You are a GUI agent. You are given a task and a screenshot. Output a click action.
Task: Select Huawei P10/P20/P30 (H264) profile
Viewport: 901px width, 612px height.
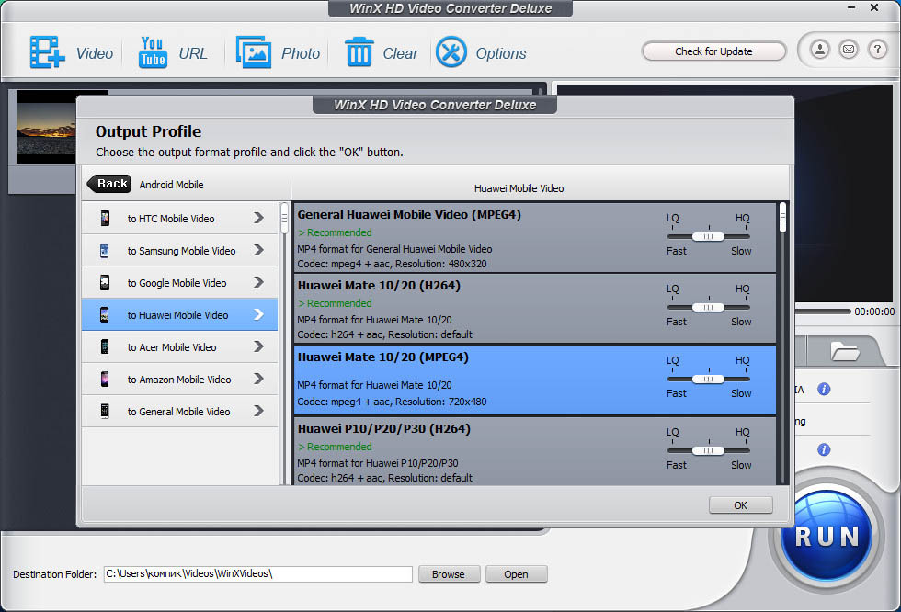point(535,451)
